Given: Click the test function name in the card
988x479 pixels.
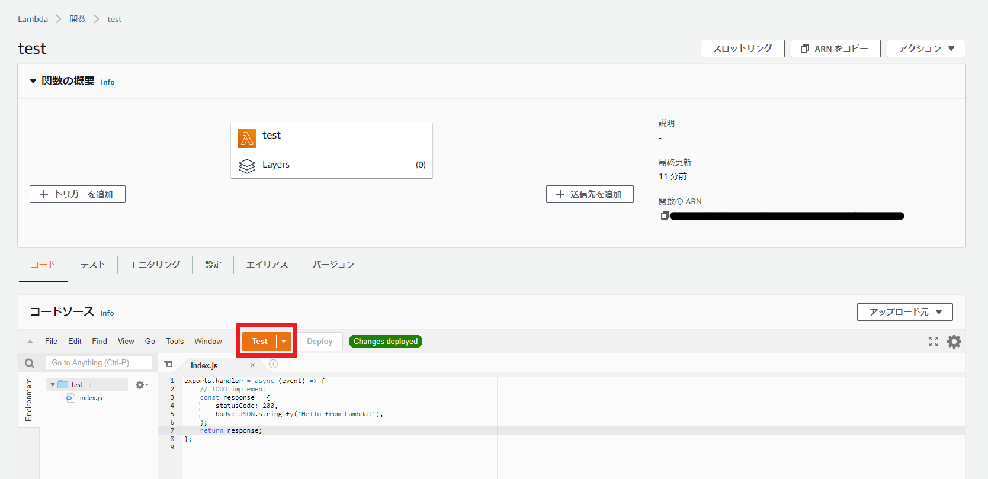Looking at the screenshot, I should coord(272,135).
